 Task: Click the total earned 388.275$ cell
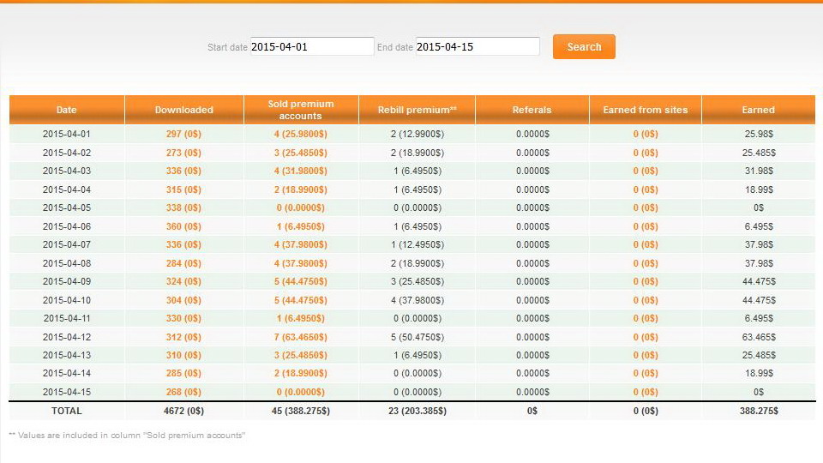(758, 412)
